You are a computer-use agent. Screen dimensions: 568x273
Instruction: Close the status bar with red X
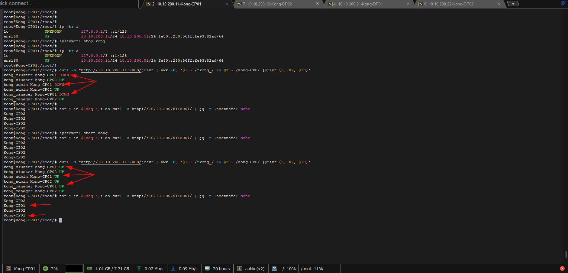[x=562, y=268]
